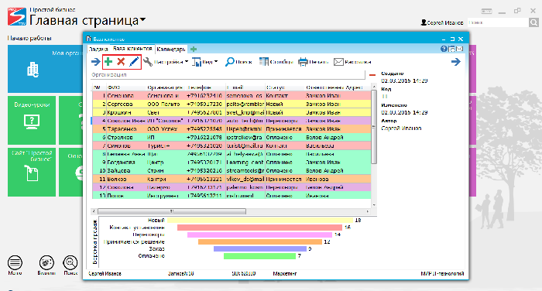Viewport: 542px width, 291px height.
Task: Expand the Настройка dropdown arrow
Action: click(x=187, y=61)
